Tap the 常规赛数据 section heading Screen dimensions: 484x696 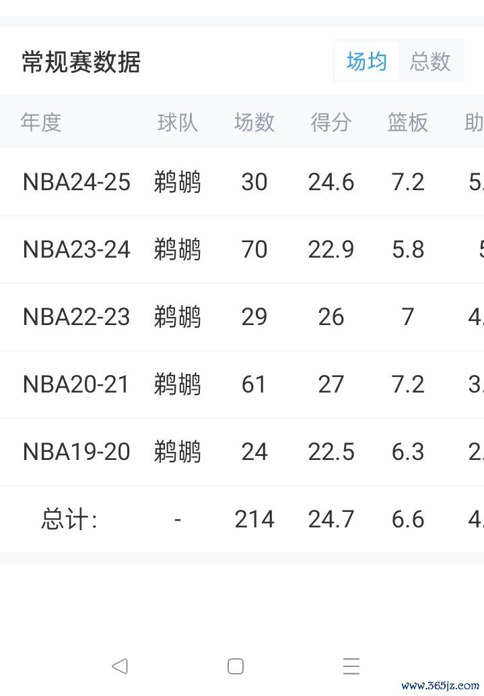(81, 62)
